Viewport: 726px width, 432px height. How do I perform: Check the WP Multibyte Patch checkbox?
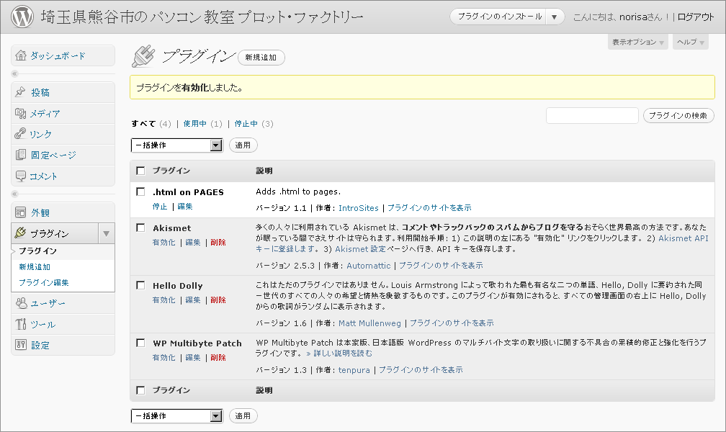click(x=140, y=343)
